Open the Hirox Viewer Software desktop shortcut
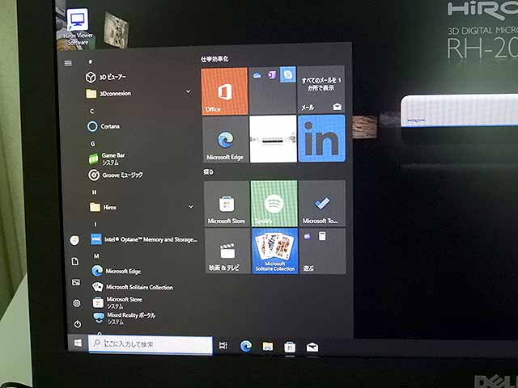The height and width of the screenshot is (388, 518). click(x=78, y=27)
